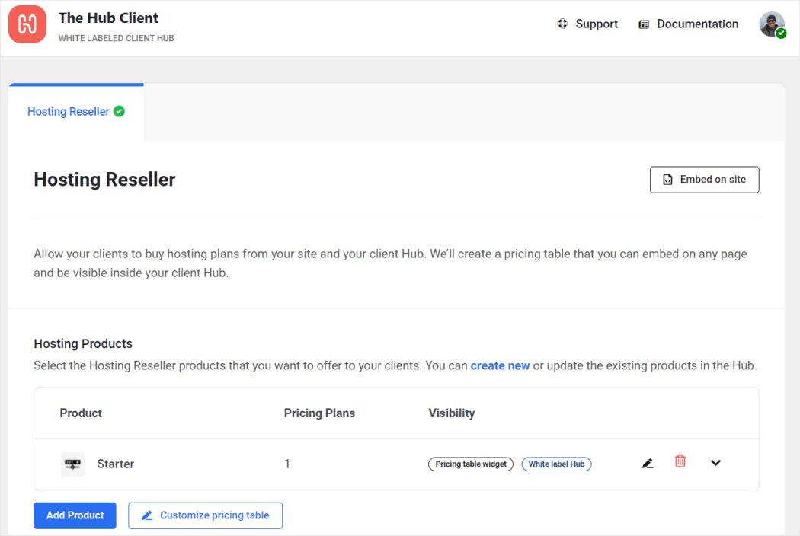Click the Pricing table widget tag

[x=470, y=464]
